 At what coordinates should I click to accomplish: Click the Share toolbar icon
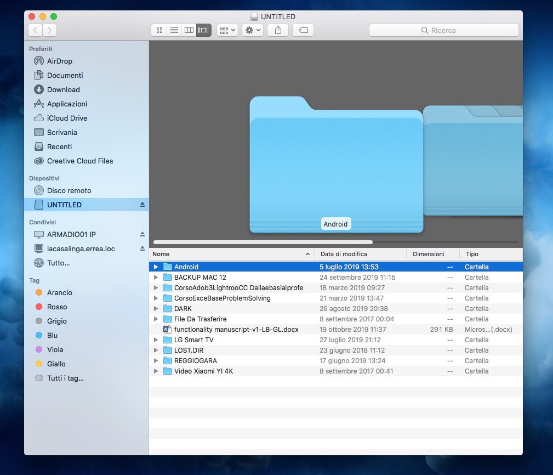pos(278,30)
